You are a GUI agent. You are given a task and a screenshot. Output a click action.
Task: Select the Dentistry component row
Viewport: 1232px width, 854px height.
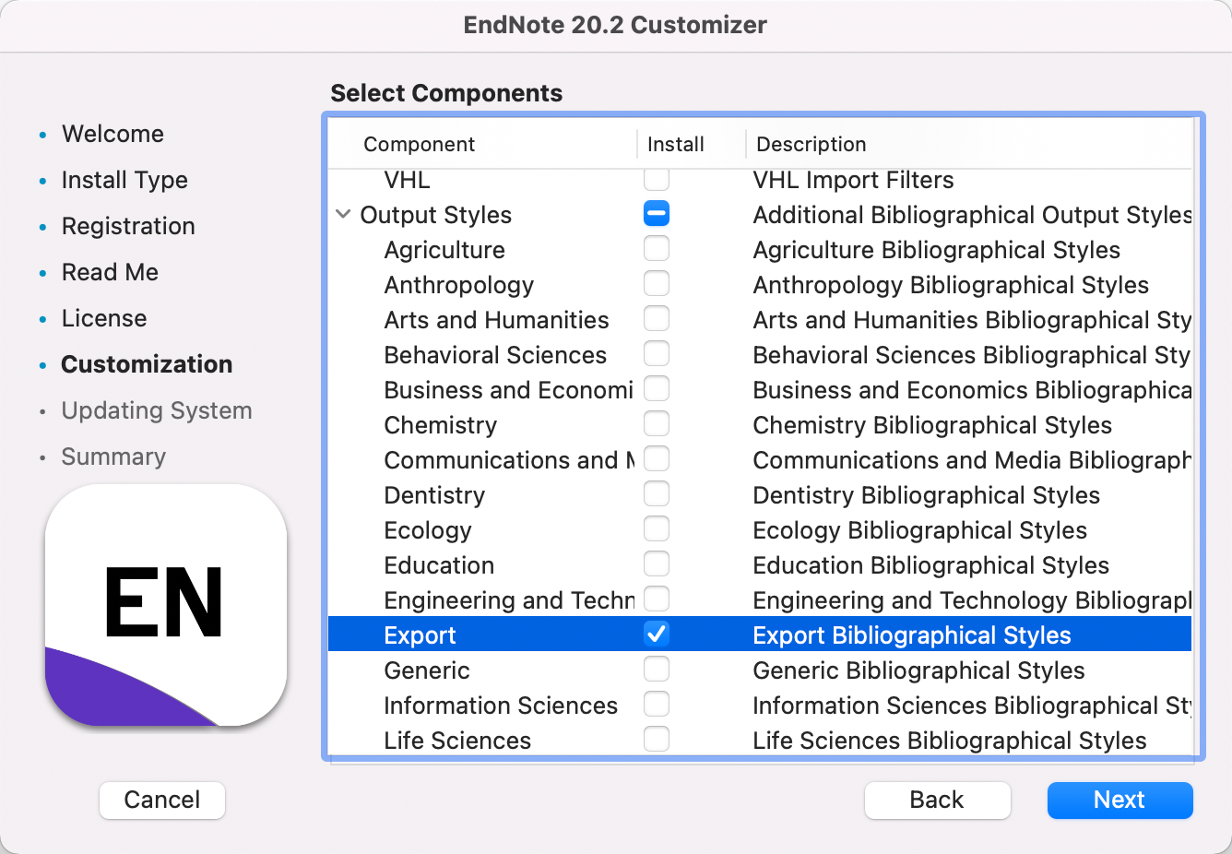pyautogui.click(x=760, y=494)
